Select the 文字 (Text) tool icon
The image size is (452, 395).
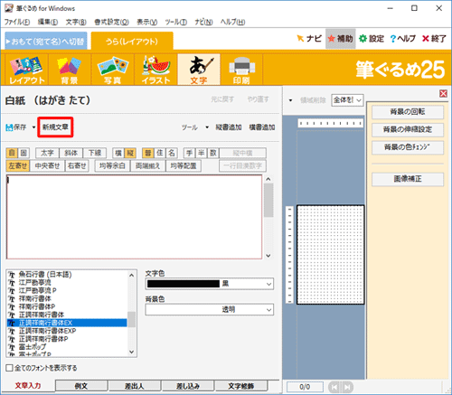pyautogui.click(x=199, y=70)
